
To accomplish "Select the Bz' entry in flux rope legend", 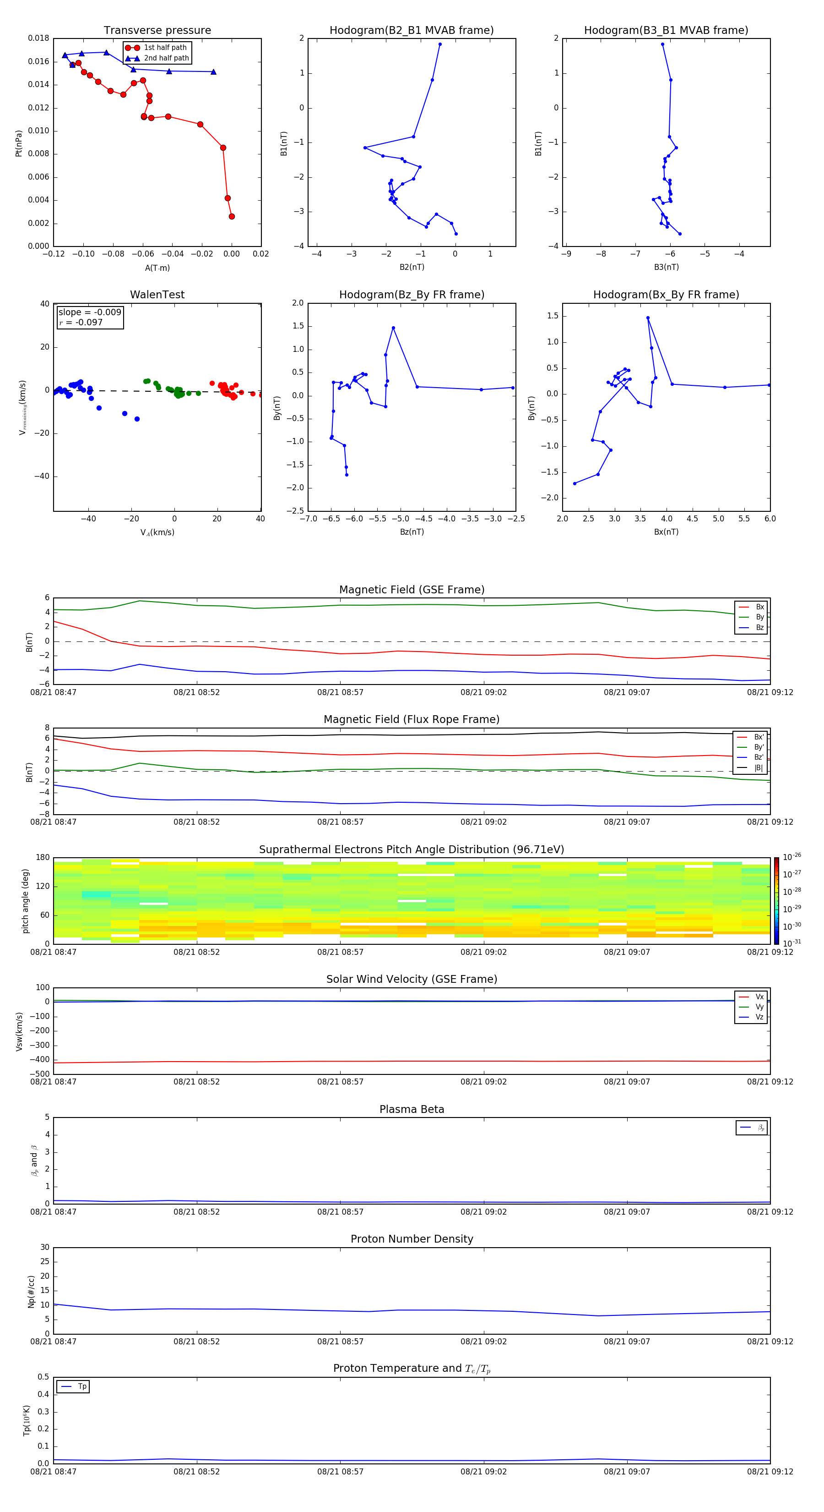I will click(751, 757).
